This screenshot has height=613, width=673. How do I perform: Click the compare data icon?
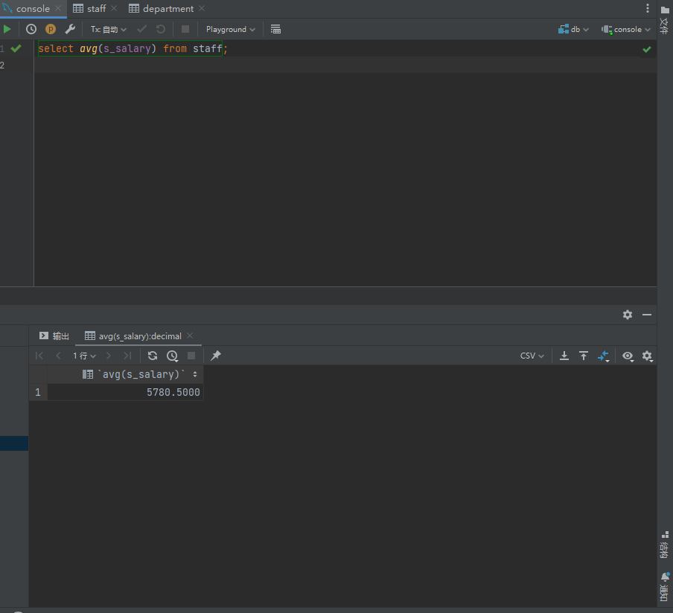click(x=604, y=356)
